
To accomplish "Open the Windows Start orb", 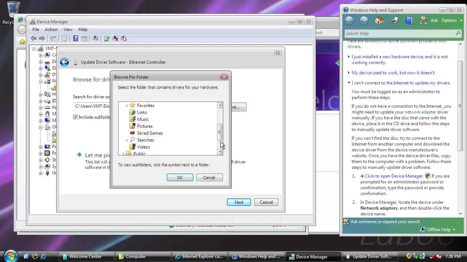I will [x=11, y=255].
